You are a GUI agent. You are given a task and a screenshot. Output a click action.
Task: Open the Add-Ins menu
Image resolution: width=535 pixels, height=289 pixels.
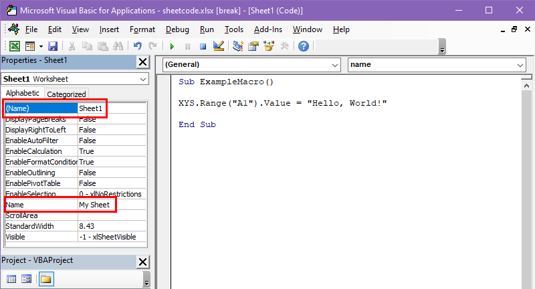(x=268, y=29)
